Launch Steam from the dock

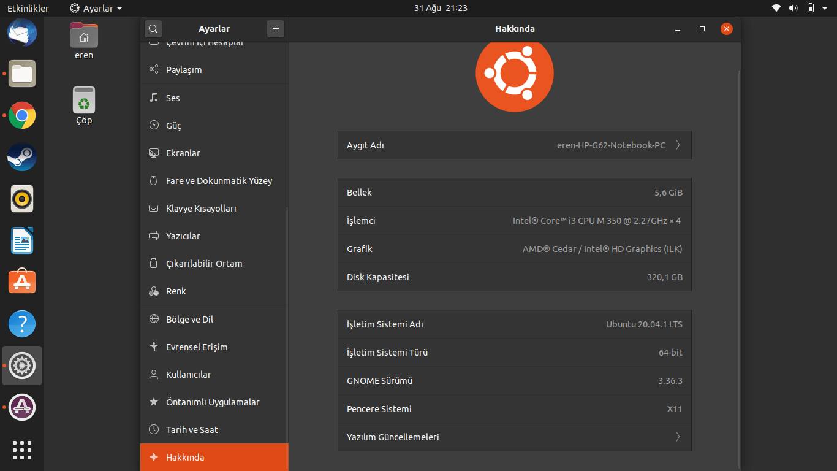pos(22,157)
